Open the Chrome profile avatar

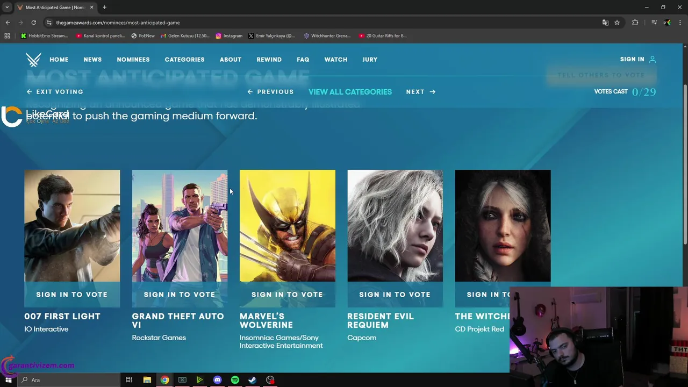click(667, 23)
